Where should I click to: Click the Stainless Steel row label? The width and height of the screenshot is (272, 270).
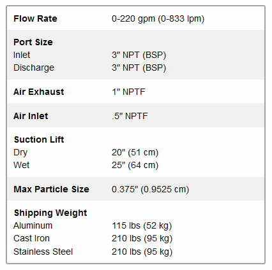(43, 252)
